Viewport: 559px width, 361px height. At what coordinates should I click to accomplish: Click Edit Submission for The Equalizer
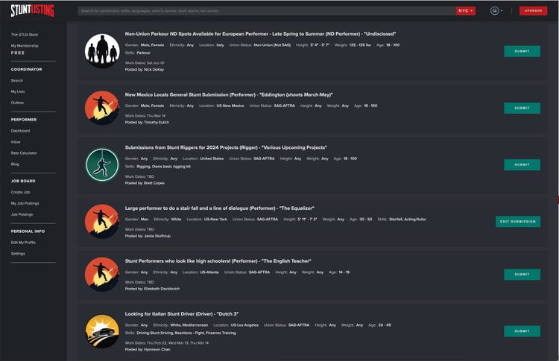point(518,222)
